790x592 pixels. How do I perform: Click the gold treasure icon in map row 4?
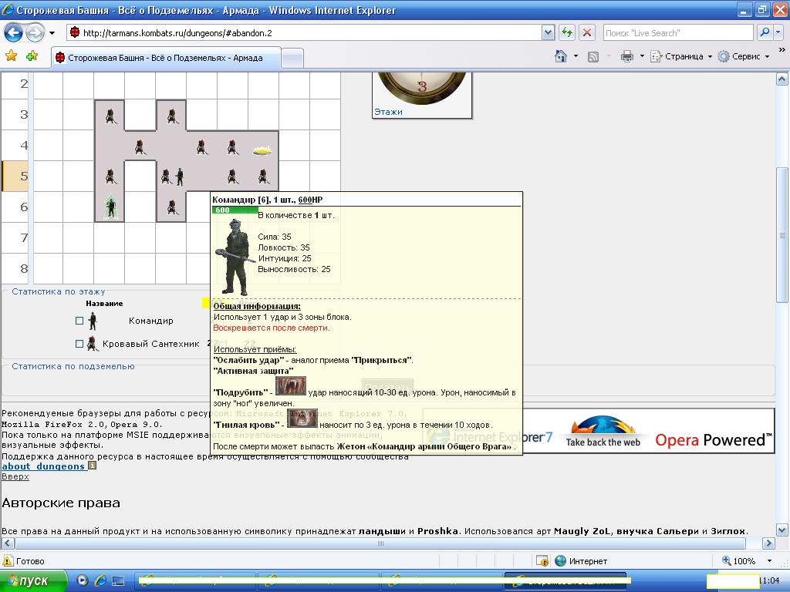click(262, 150)
